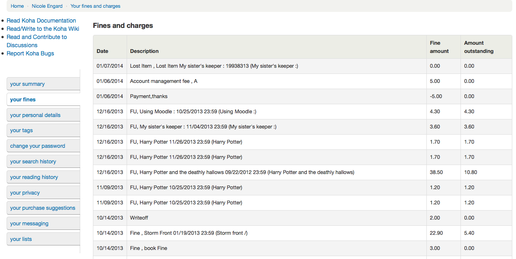Viewport: 516px width, 259px height.
Task: Click the Description column header
Action: (x=144, y=51)
